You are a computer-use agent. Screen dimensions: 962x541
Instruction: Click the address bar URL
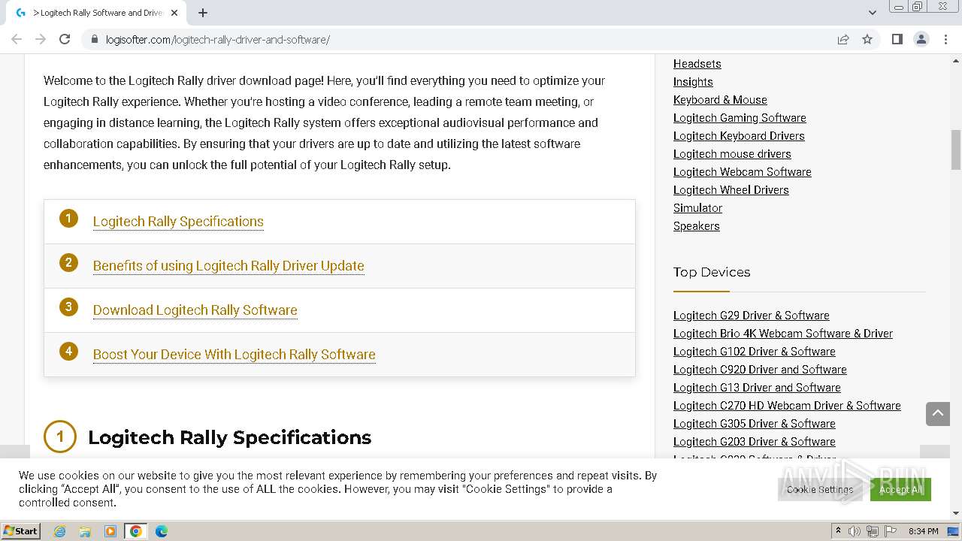[x=218, y=39]
